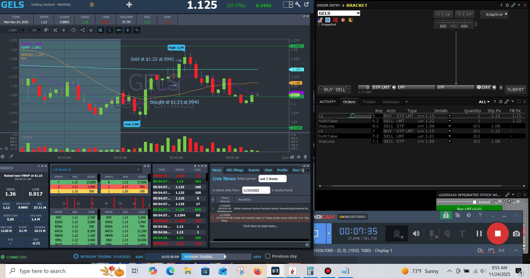This screenshot has width=530, height=278.
Task: Click Bandicam speaker volume icon
Action: click(416, 234)
